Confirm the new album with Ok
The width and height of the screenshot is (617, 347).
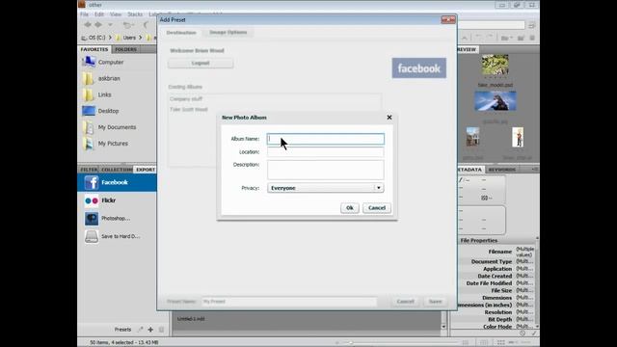point(349,208)
